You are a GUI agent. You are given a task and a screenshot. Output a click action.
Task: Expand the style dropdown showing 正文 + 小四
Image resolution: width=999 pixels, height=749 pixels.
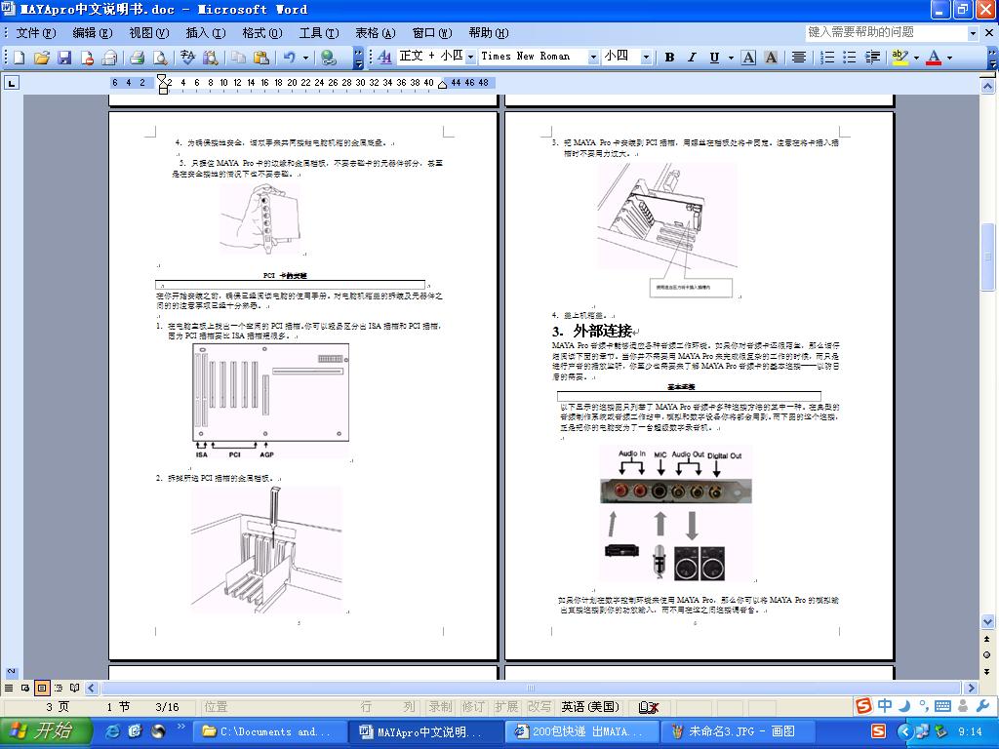[471, 58]
